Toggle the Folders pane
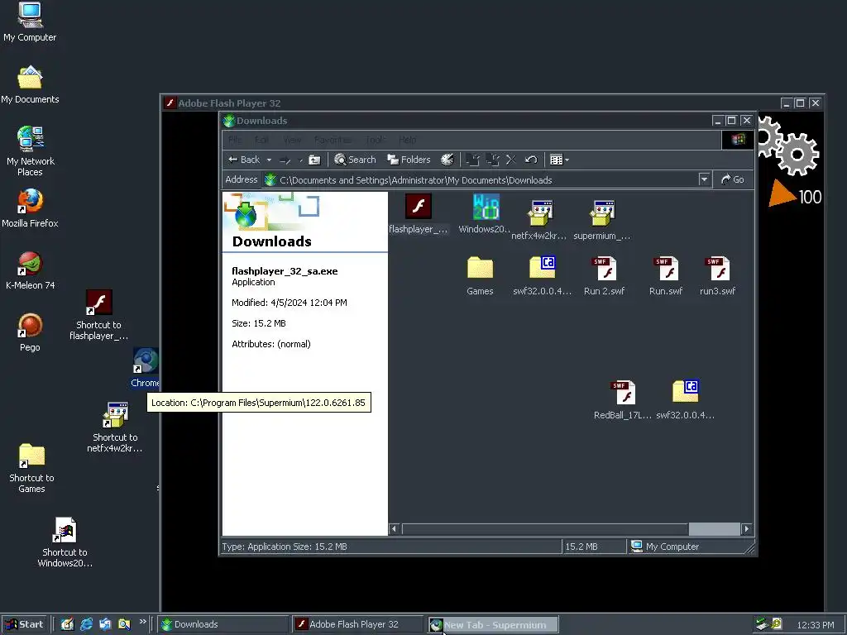This screenshot has width=847, height=635. point(409,160)
